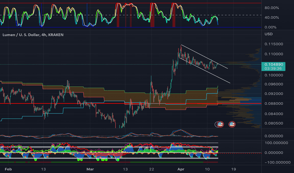This screenshot has width=294, height=173.
Task: Click the 0.092000 price axis label
Action: click(274, 94)
